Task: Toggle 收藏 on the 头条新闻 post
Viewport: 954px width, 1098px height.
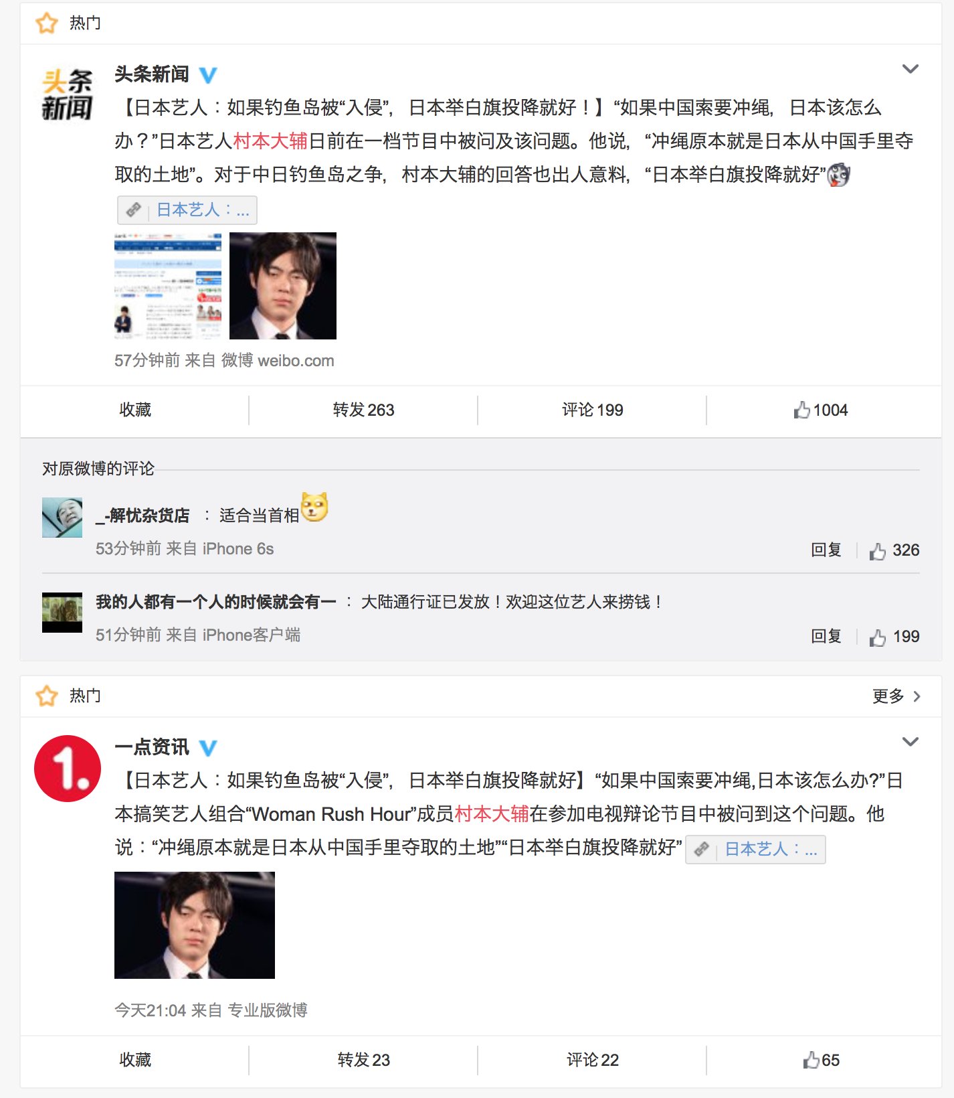Action: [x=135, y=410]
